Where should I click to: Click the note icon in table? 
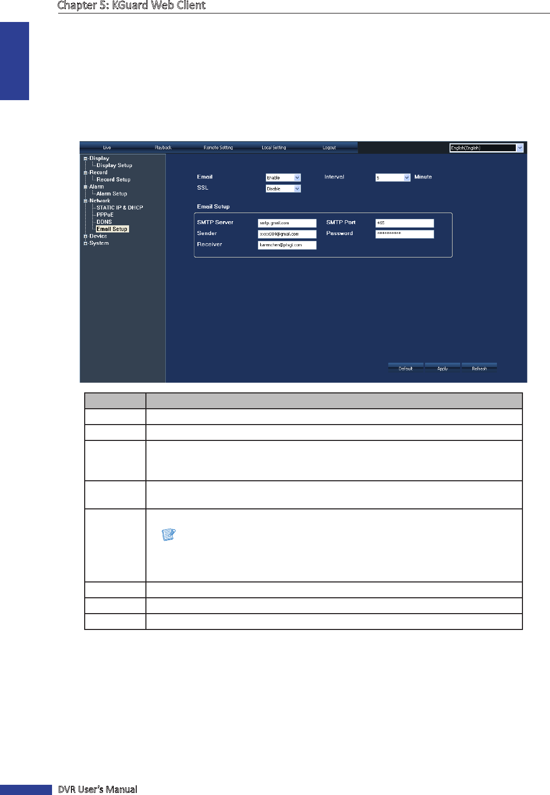(168, 535)
